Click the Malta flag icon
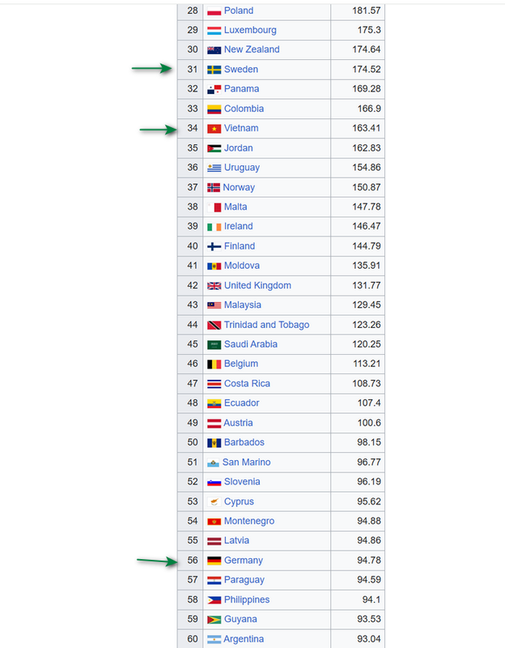The width and height of the screenshot is (505, 648). [214, 207]
